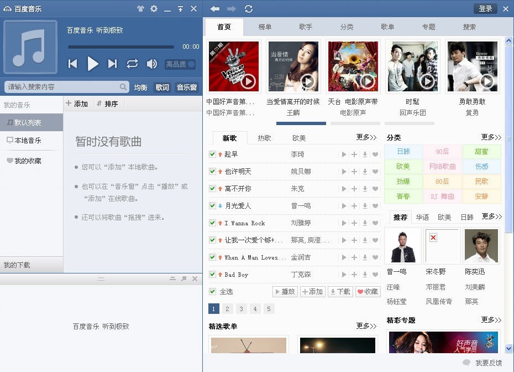Mute using the speaker volume icon

point(152,64)
